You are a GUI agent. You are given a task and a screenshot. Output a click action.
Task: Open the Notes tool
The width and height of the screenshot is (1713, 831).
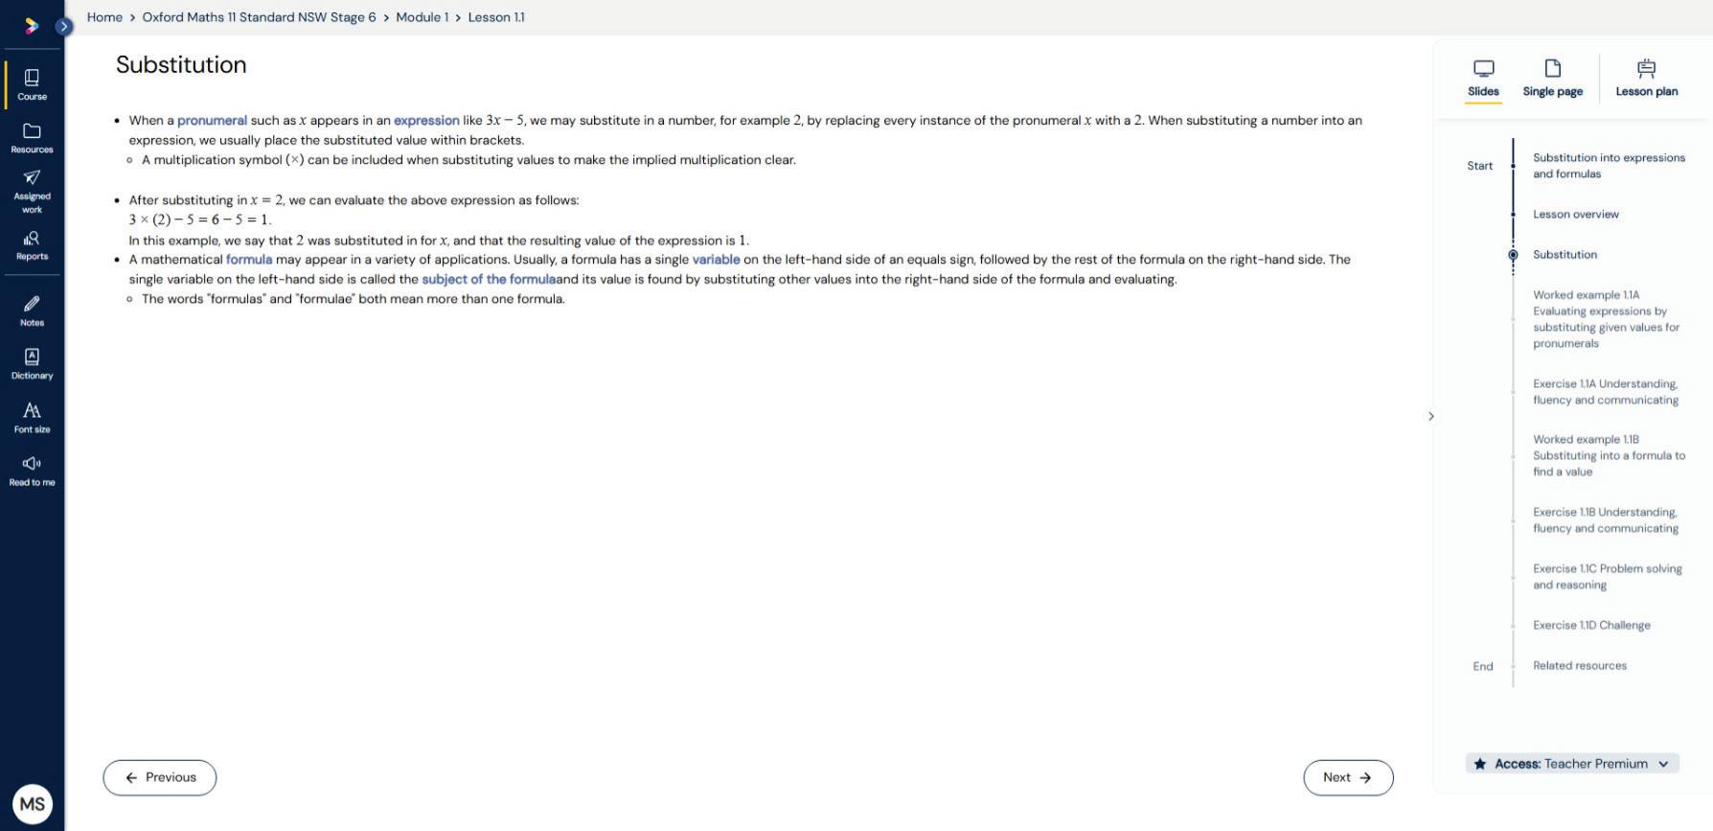pyautogui.click(x=32, y=312)
